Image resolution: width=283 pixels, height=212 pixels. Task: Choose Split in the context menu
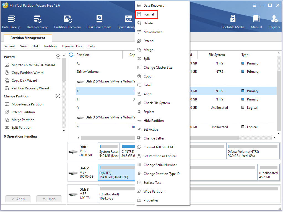pos(162,58)
